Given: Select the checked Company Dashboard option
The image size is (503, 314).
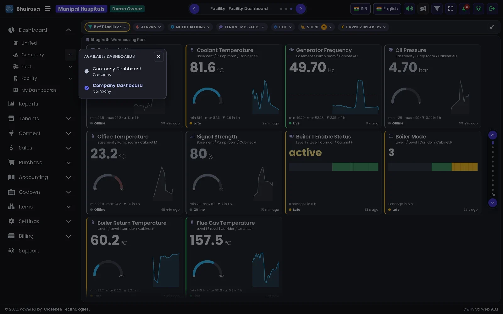Looking at the screenshot, I should tap(123, 88).
